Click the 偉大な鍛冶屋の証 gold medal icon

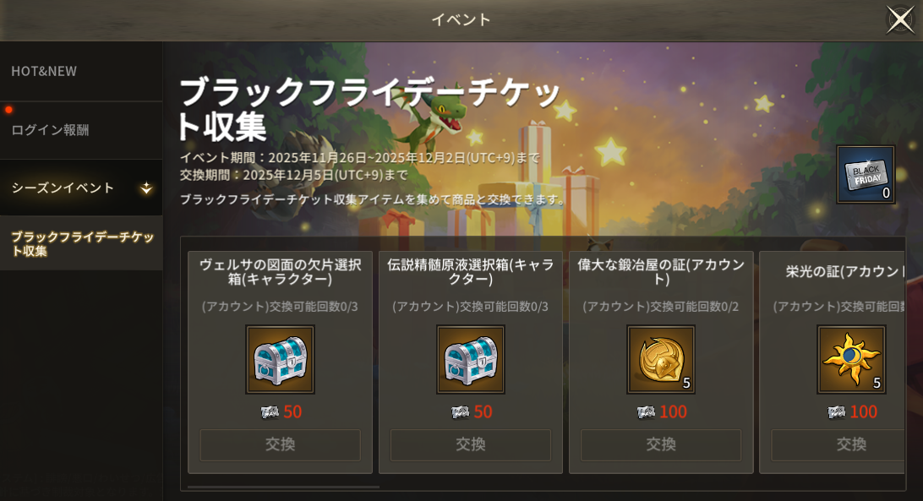pyautogui.click(x=661, y=359)
